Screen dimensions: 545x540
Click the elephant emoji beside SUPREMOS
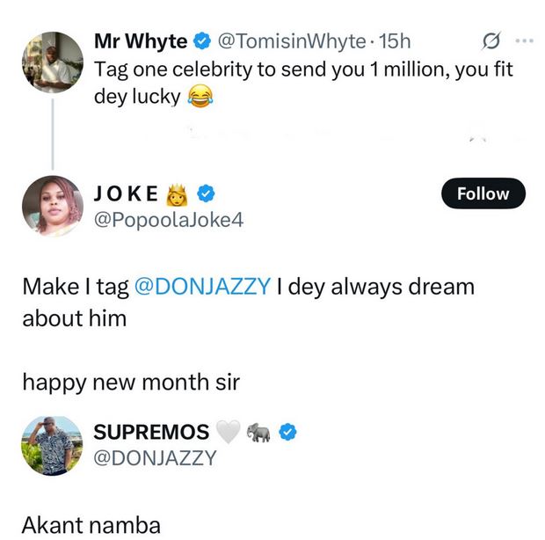coord(258,431)
